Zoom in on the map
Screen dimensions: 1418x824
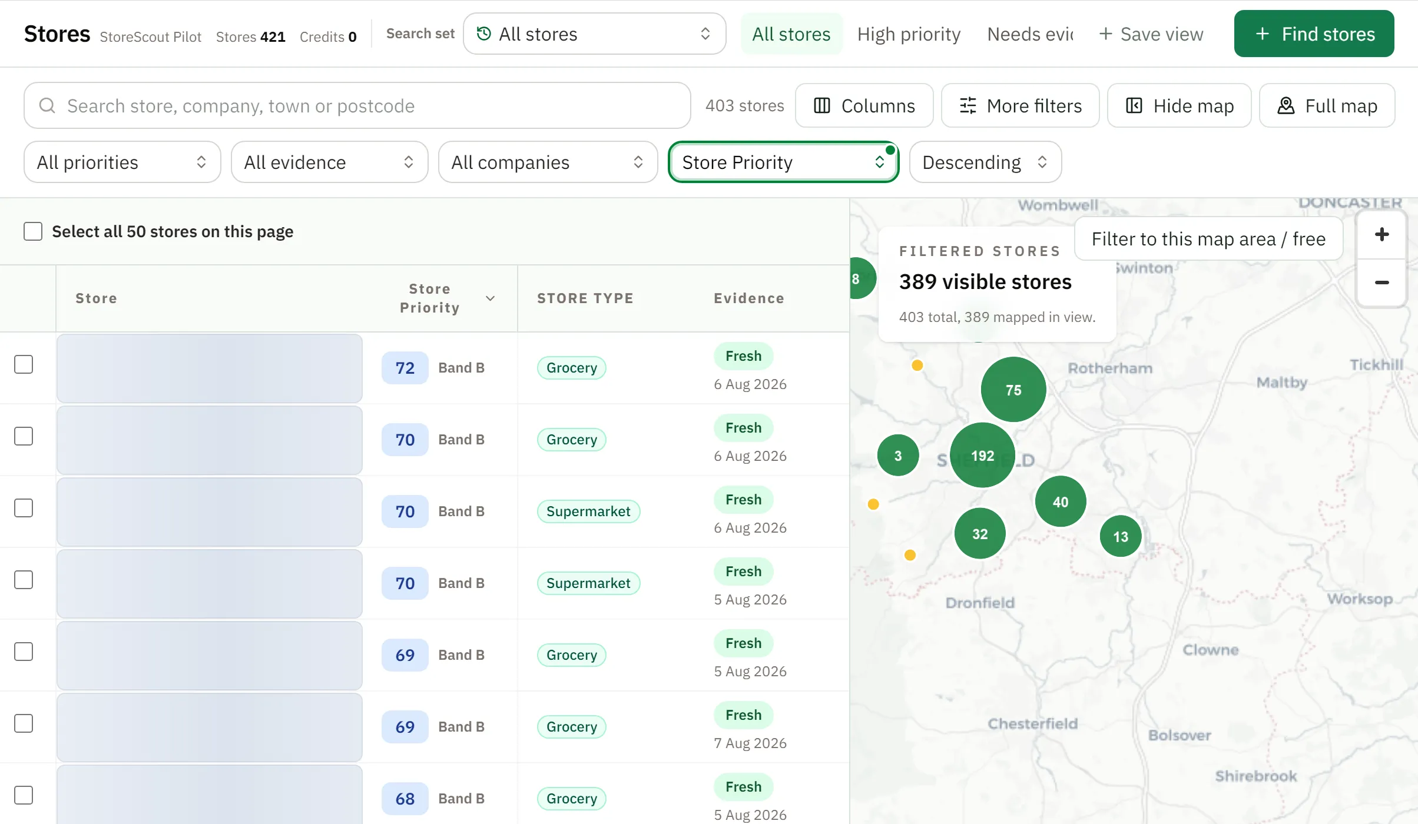(x=1381, y=234)
